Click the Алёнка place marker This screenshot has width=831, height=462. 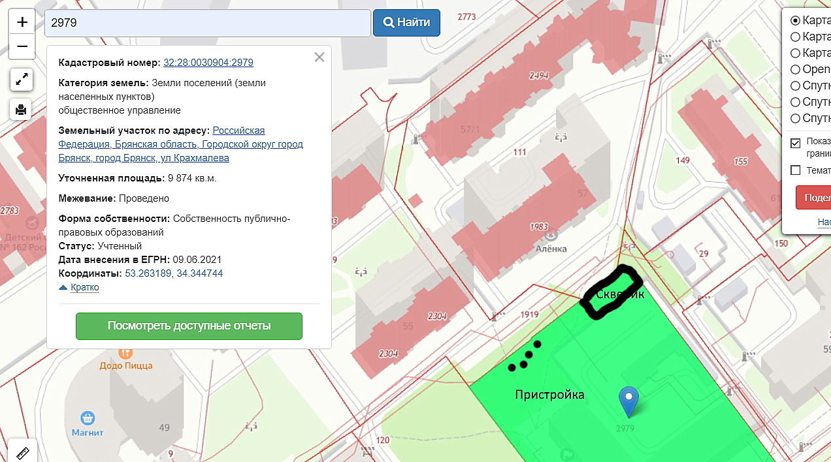click(551, 234)
